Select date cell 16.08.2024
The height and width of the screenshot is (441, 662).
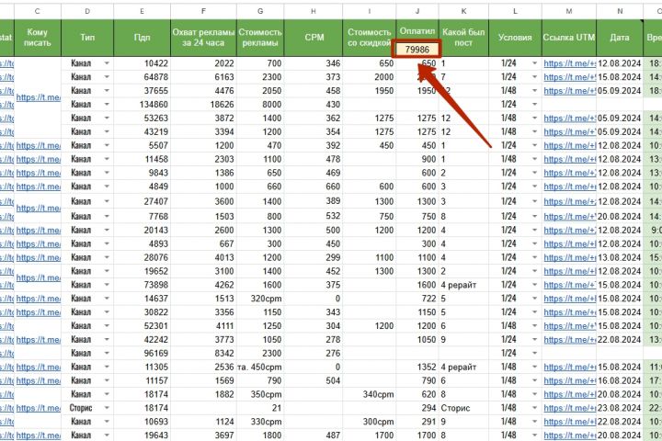pyautogui.click(x=620, y=380)
